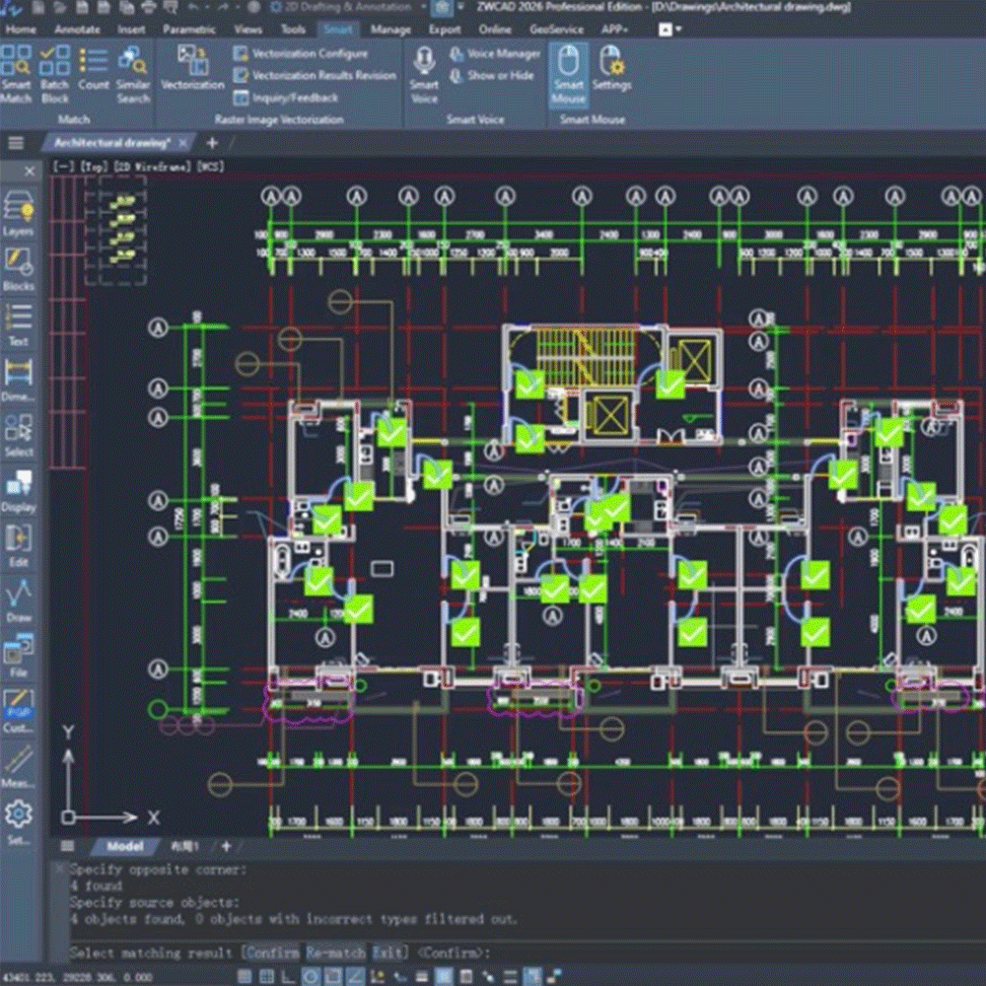Open the Edit sidebar tool

[18, 545]
